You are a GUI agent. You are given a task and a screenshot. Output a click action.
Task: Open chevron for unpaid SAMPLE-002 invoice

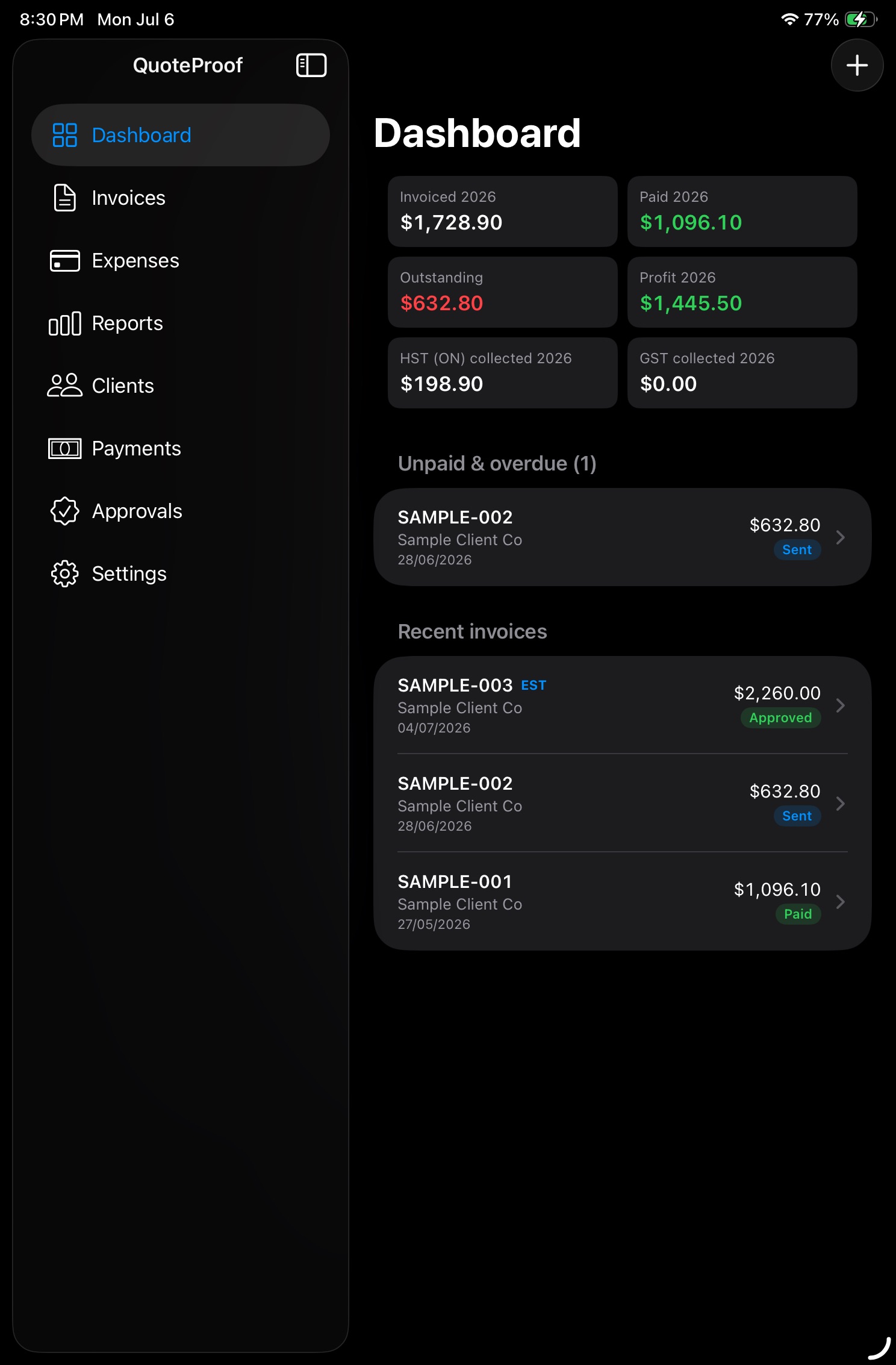(841, 537)
